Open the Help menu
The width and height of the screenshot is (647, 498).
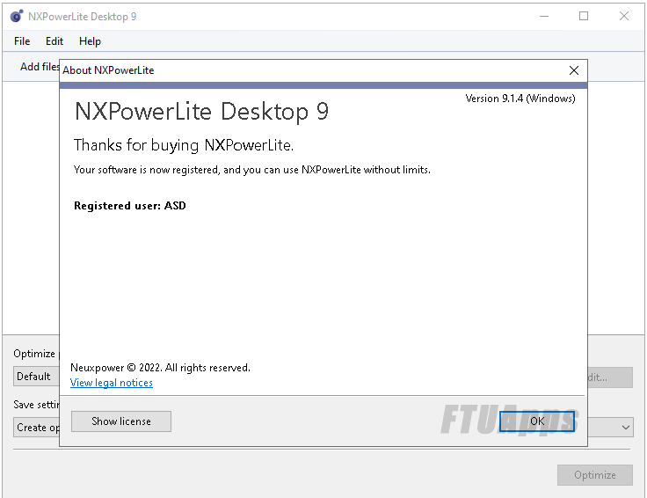click(90, 41)
